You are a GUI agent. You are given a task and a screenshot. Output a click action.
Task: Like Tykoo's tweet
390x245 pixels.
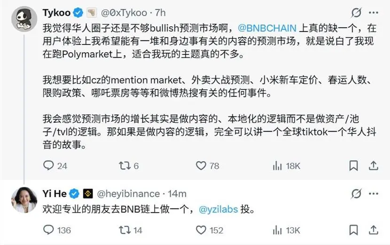pyautogui.click(x=201, y=165)
